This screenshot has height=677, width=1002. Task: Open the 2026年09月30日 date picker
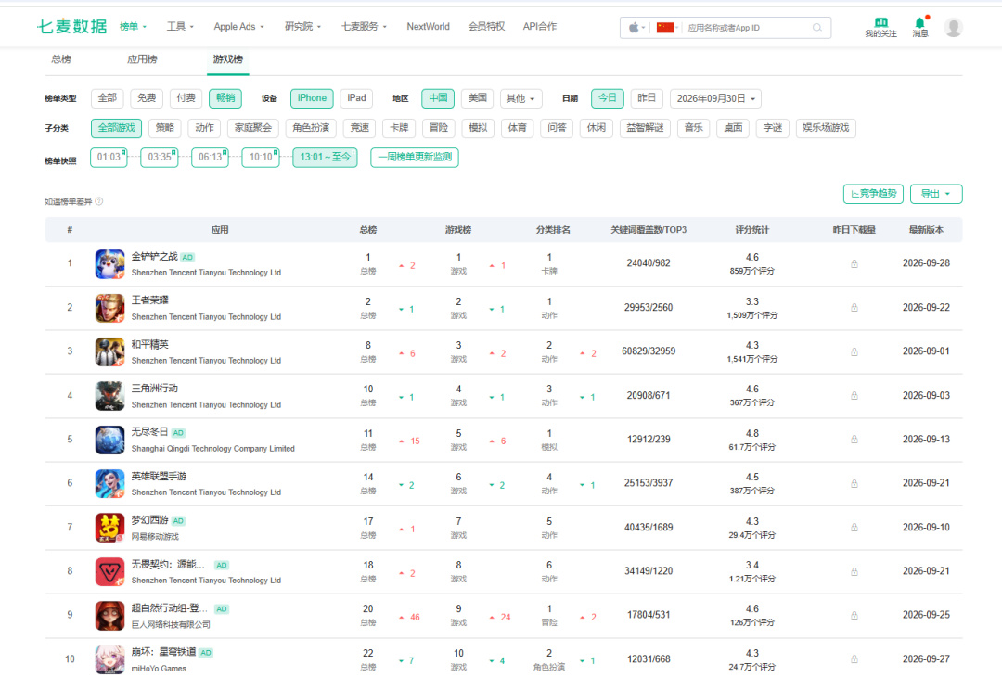715,98
